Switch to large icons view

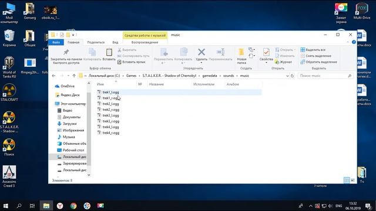[352, 181]
